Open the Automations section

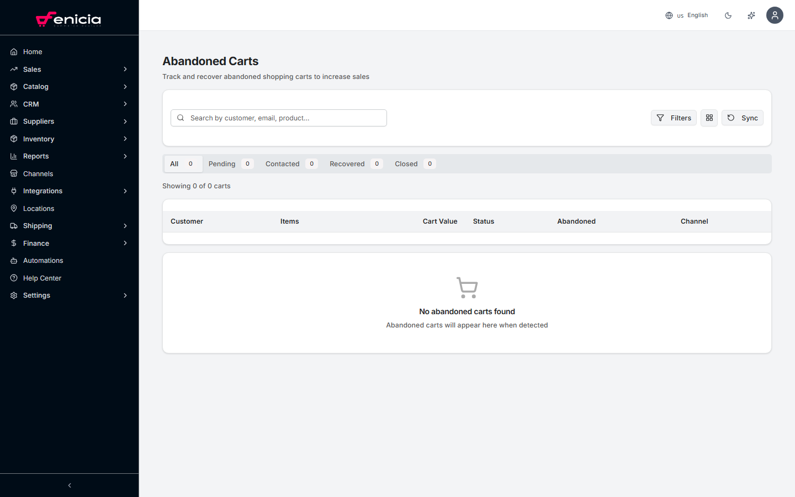pos(42,260)
